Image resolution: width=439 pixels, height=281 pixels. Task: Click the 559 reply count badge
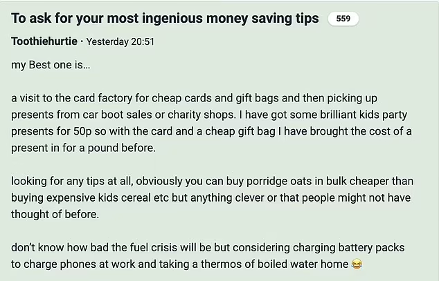tap(343, 19)
